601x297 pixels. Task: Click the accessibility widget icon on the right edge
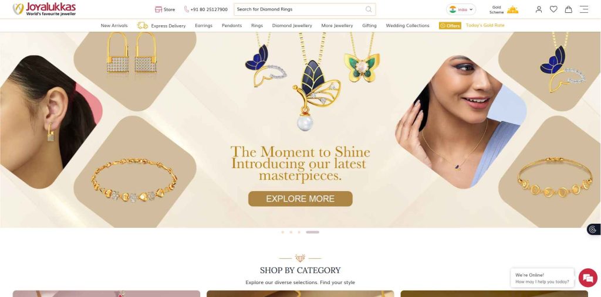point(593,229)
